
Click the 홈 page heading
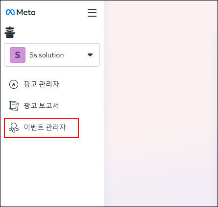point(10,32)
